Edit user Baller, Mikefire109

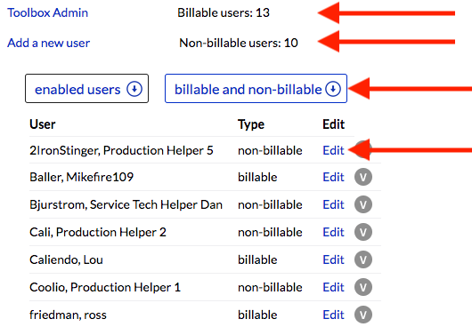click(x=333, y=177)
